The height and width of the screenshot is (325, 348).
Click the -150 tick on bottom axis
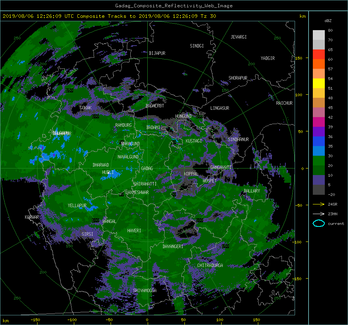click(x=35, y=320)
